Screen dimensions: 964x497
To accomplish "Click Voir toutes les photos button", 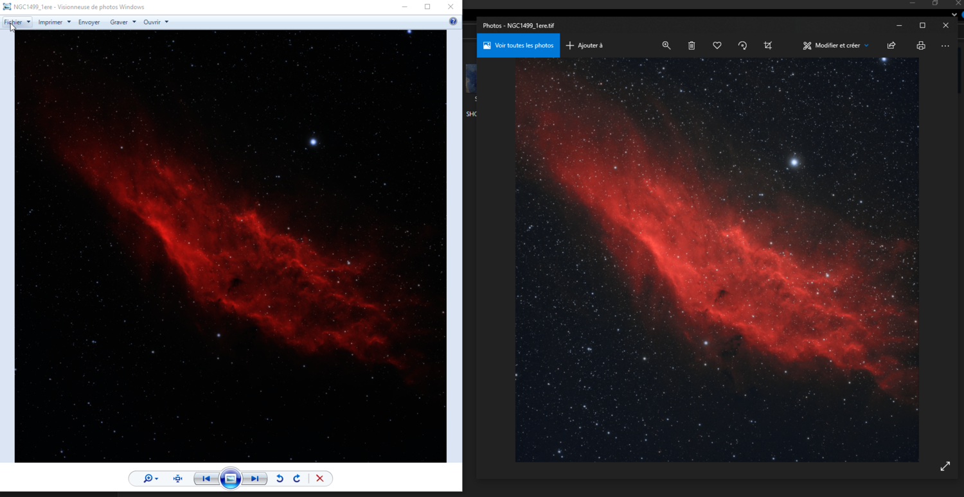I will point(518,46).
